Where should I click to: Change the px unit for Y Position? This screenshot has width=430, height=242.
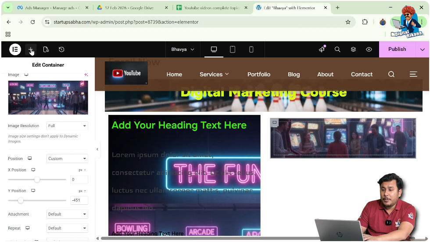[82, 191]
